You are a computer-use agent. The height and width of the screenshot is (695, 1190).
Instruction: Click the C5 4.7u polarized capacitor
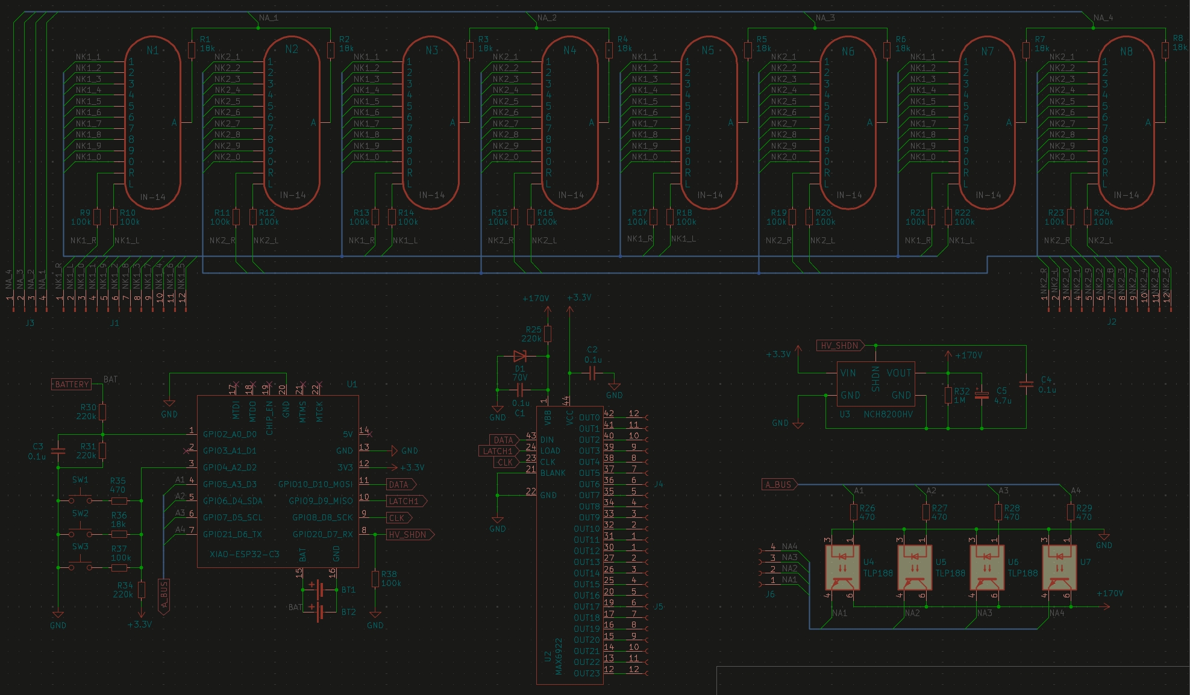(x=982, y=395)
